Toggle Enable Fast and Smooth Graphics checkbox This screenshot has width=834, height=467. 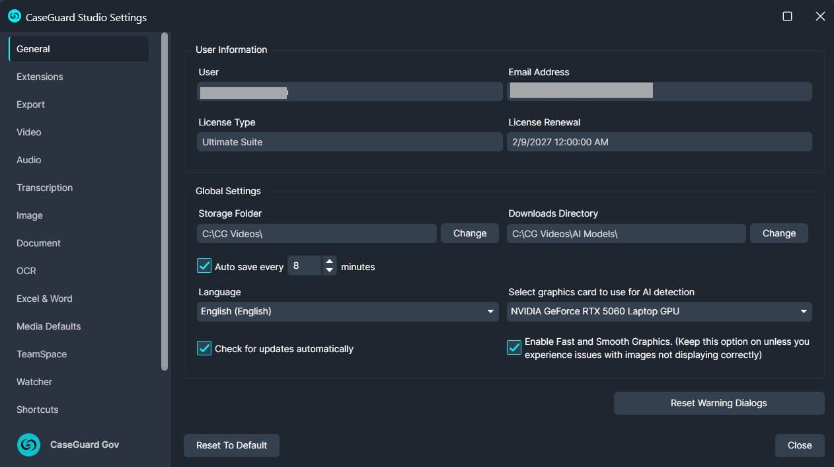[x=514, y=347]
